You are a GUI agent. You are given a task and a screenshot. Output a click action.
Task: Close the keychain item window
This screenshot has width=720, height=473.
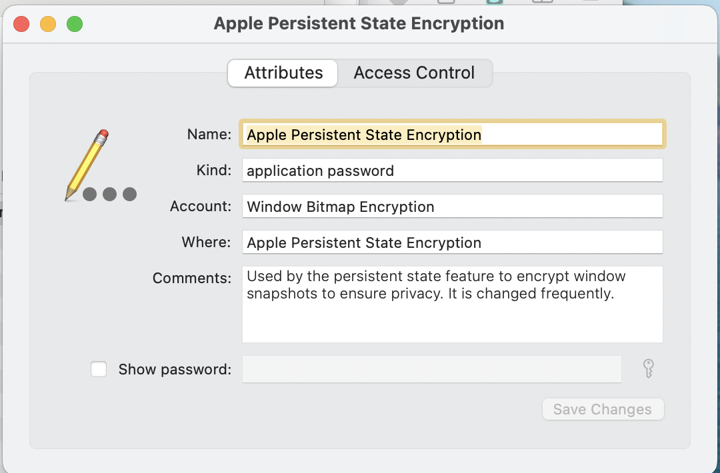(21, 25)
